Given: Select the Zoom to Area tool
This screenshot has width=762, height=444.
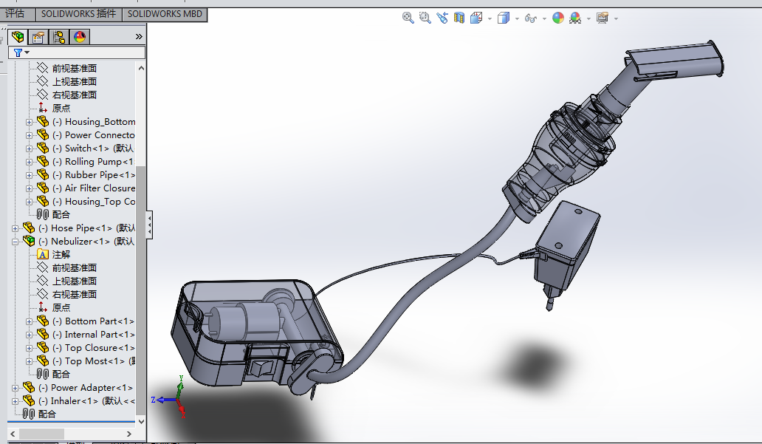Looking at the screenshot, I should tap(425, 18).
